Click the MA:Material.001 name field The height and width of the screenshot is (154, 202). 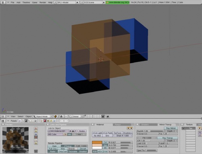tap(59, 131)
